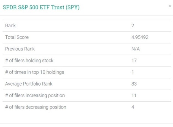Click the value 17 for filers holding

134,60
